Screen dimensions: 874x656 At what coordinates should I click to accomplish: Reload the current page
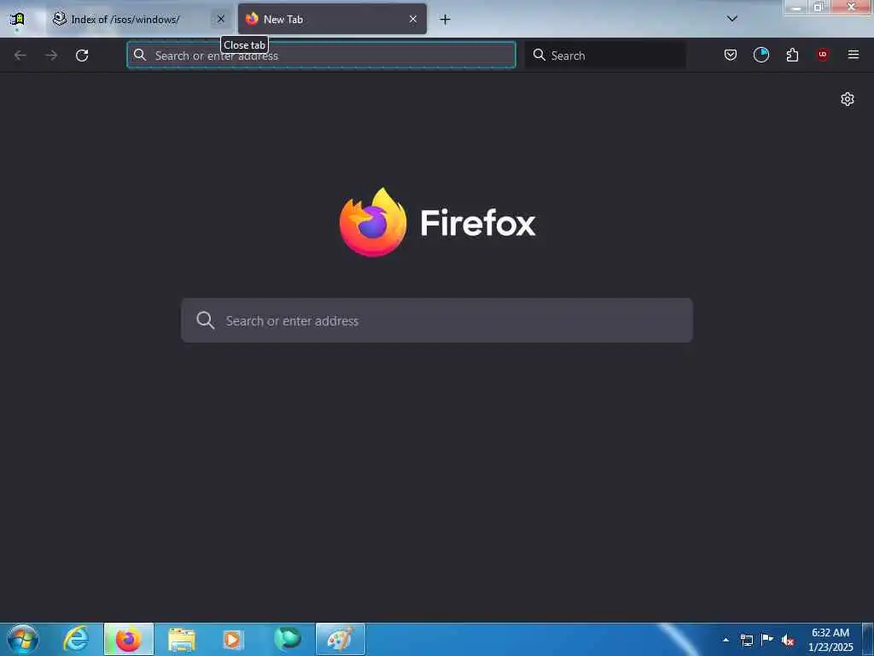point(82,56)
